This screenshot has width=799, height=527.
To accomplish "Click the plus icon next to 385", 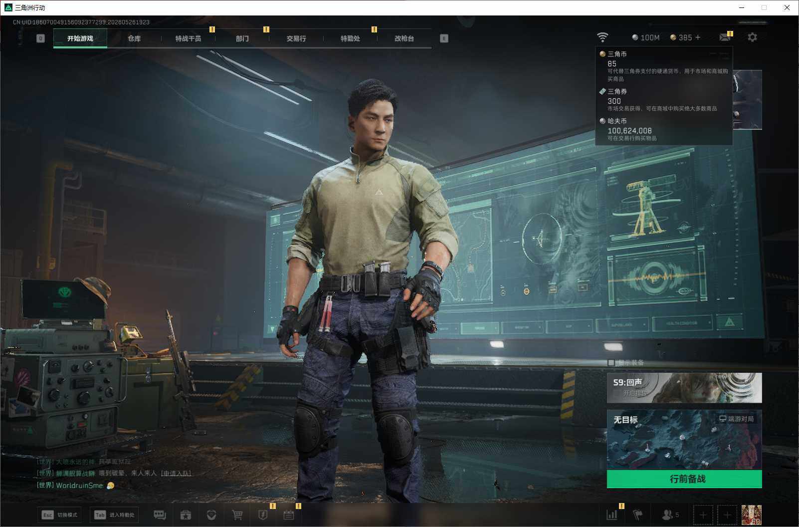I will (698, 37).
